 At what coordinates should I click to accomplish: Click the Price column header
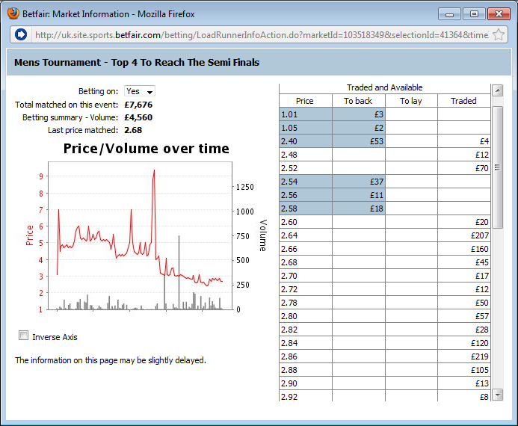pyautogui.click(x=305, y=101)
